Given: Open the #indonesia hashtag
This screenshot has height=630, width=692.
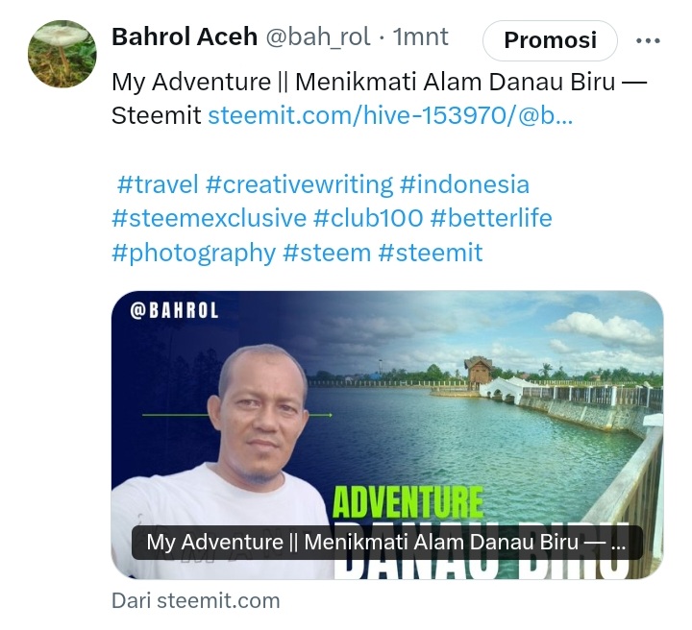Looking at the screenshot, I should point(464,184).
